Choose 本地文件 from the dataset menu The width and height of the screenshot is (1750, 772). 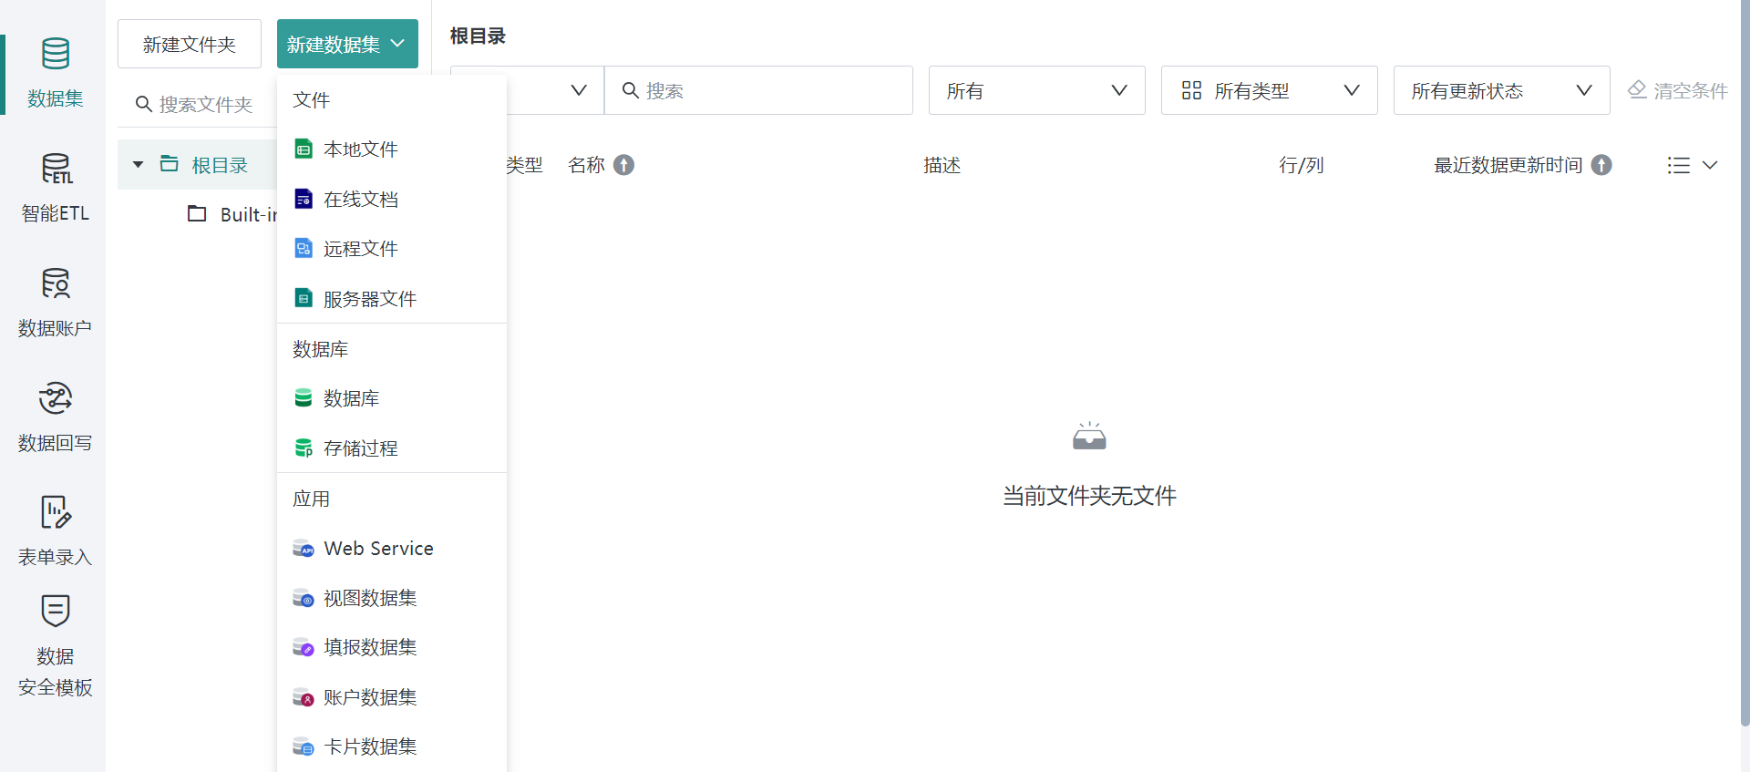[x=361, y=149]
